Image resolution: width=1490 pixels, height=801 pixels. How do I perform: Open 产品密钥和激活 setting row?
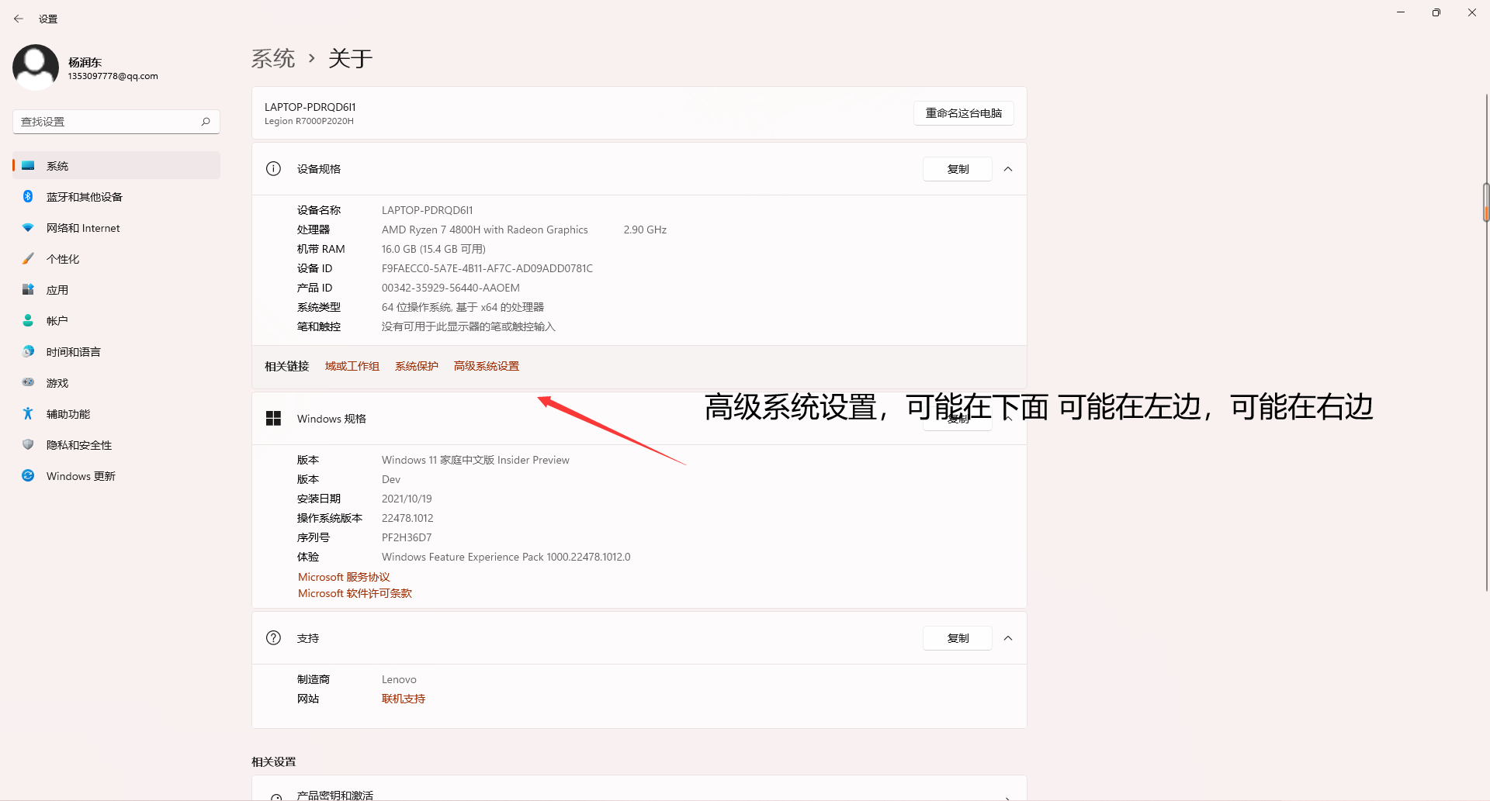pos(639,789)
